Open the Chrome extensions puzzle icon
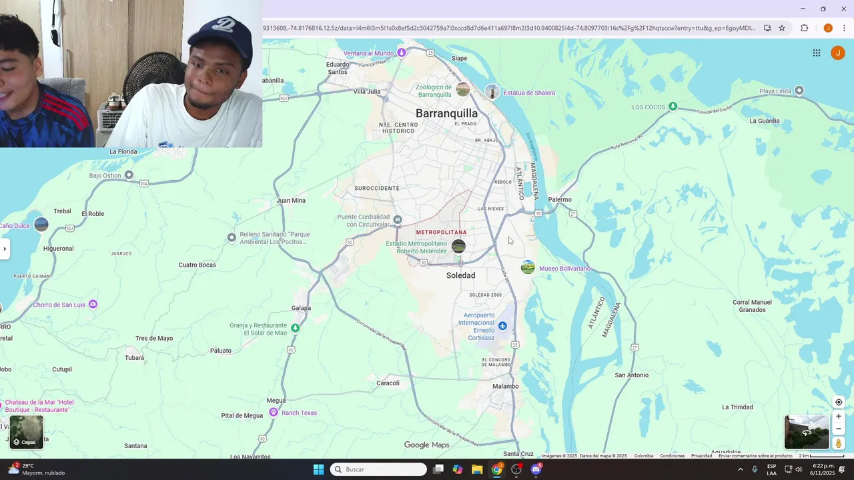 coord(804,28)
